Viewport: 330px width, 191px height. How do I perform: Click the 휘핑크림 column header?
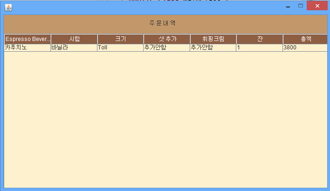(x=213, y=39)
